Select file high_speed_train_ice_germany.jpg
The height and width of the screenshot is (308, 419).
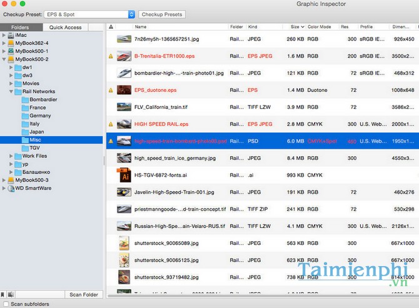click(x=174, y=158)
